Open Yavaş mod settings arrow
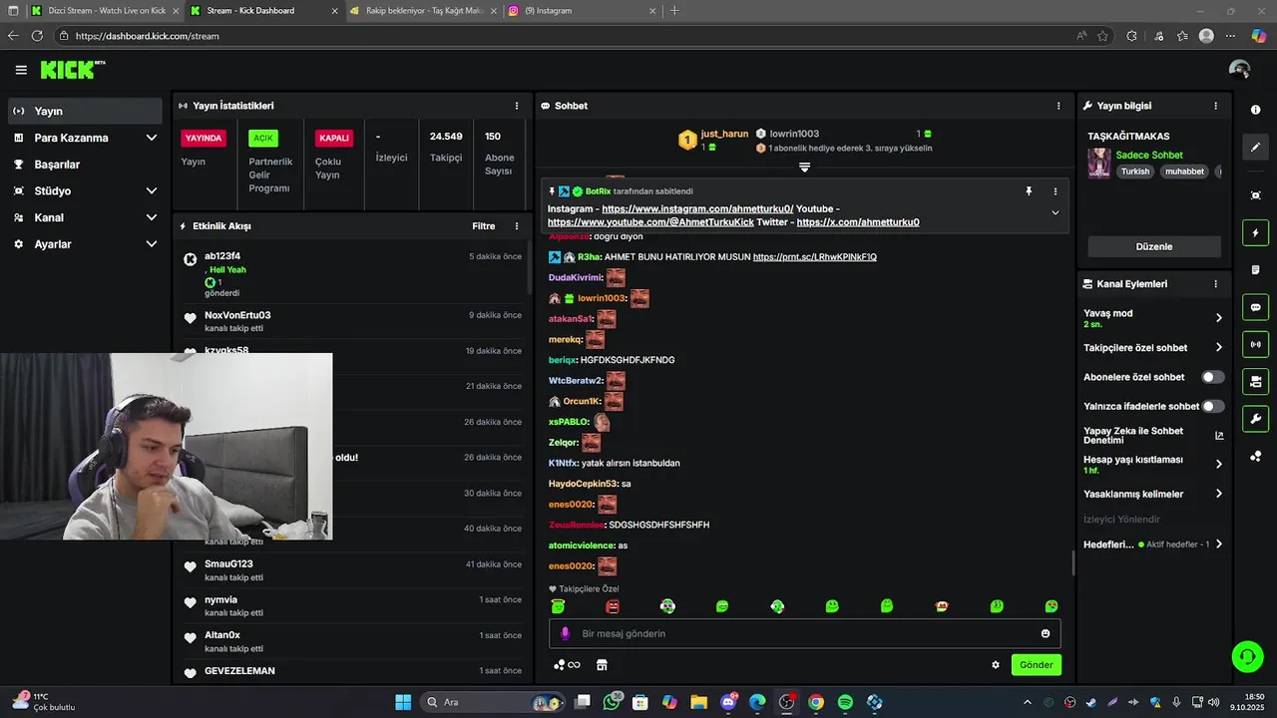The image size is (1277, 718). [1218, 318]
